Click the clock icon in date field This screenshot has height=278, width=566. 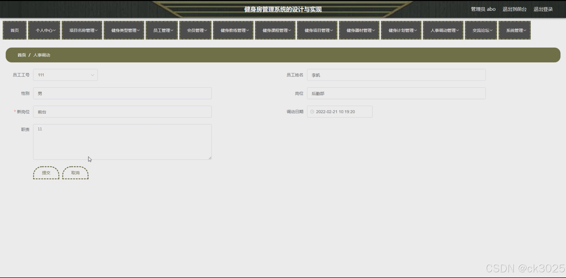(312, 112)
